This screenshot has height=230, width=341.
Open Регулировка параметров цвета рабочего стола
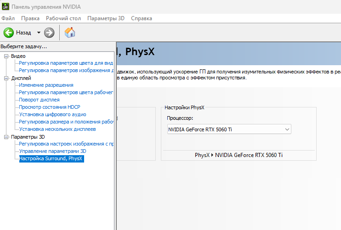click(x=66, y=93)
